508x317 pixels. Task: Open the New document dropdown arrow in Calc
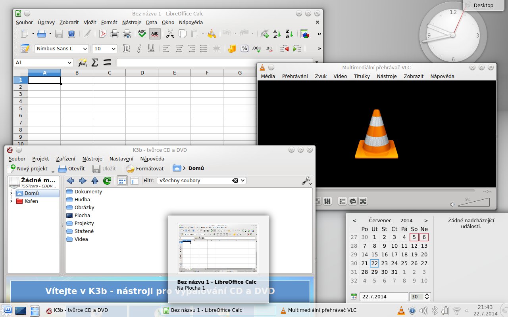[x=33, y=34]
